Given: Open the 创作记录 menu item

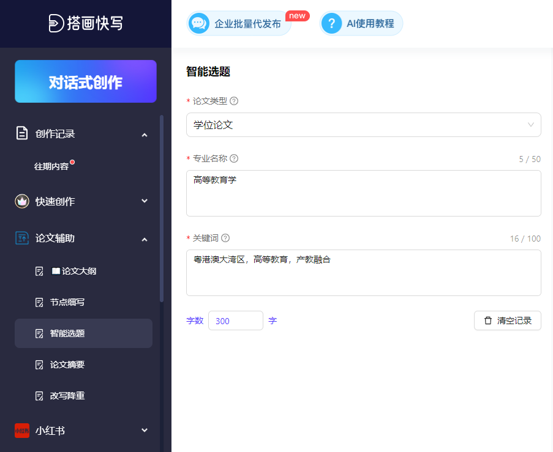Looking at the screenshot, I should click(55, 133).
